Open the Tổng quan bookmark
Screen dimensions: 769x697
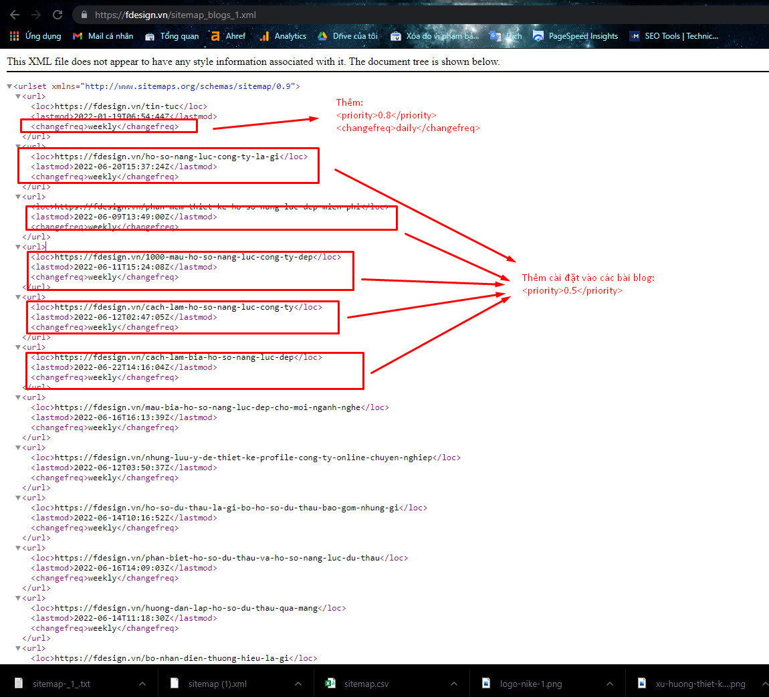pyautogui.click(x=172, y=36)
